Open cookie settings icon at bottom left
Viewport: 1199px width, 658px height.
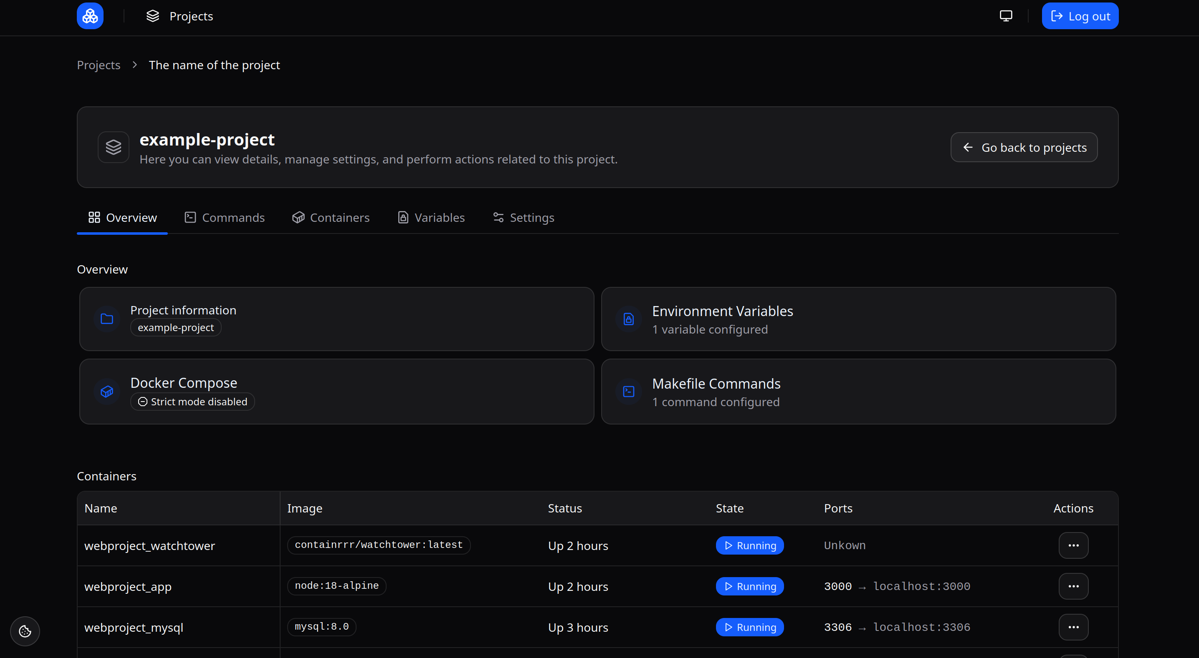click(25, 630)
